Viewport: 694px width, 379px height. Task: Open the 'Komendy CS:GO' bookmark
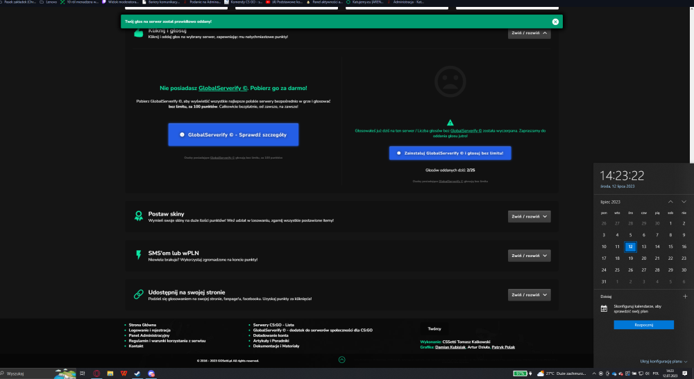pos(244,2)
